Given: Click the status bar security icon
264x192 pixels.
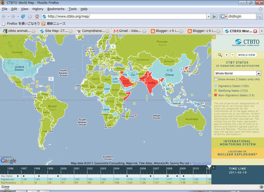Looking at the screenshot, I should pos(261,187).
